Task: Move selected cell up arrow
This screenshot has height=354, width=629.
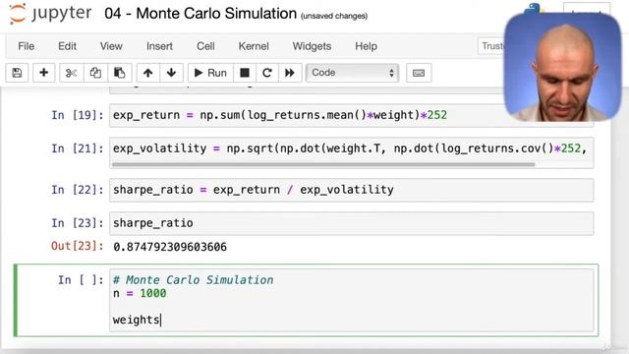Action: [x=148, y=73]
